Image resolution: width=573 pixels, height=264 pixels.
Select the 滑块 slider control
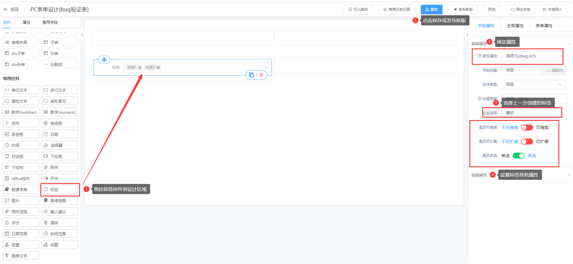(60, 222)
